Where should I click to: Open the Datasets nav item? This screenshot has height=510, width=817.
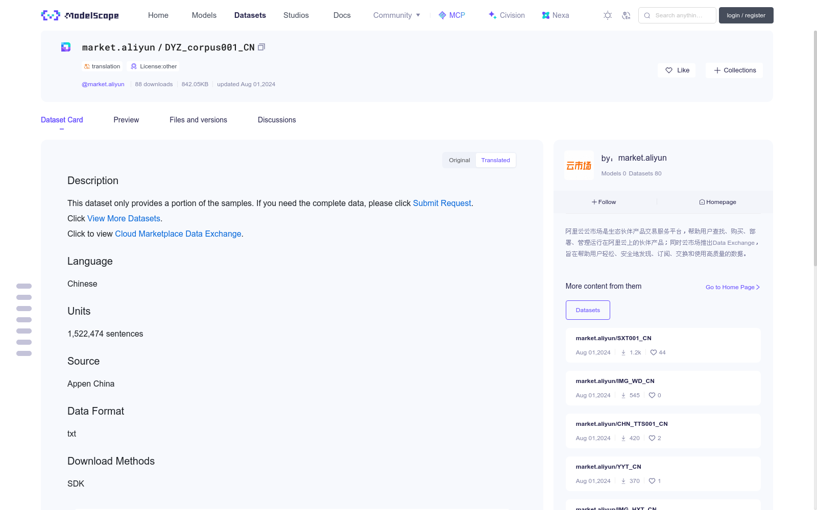coord(250,15)
